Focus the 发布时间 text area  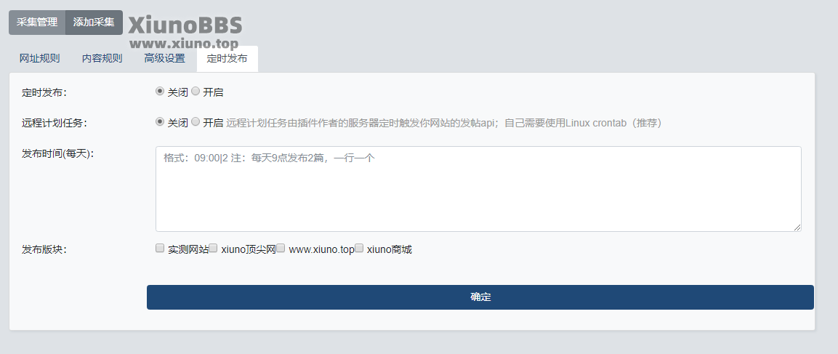478,189
